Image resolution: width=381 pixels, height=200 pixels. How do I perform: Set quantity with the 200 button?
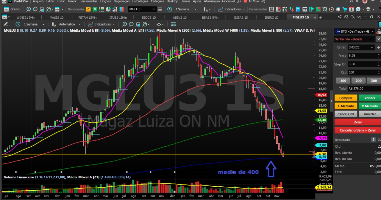(358, 81)
